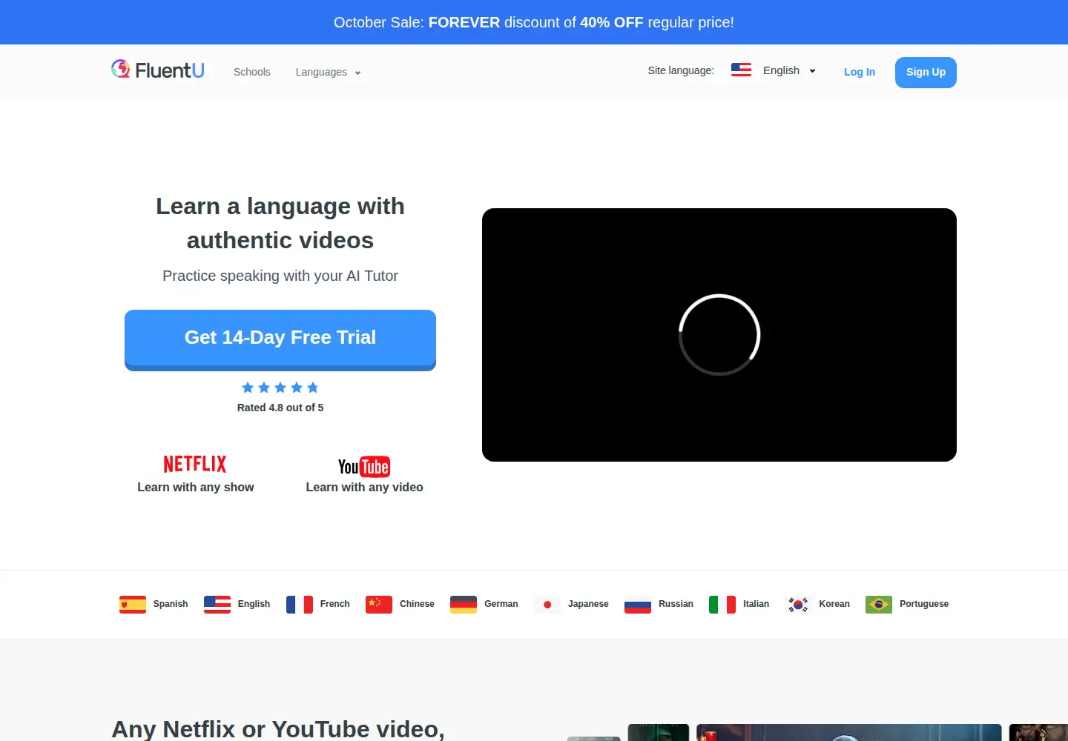Screen dimensions: 1068x741
Task: Click the five-star rating icons
Action: 280,388
